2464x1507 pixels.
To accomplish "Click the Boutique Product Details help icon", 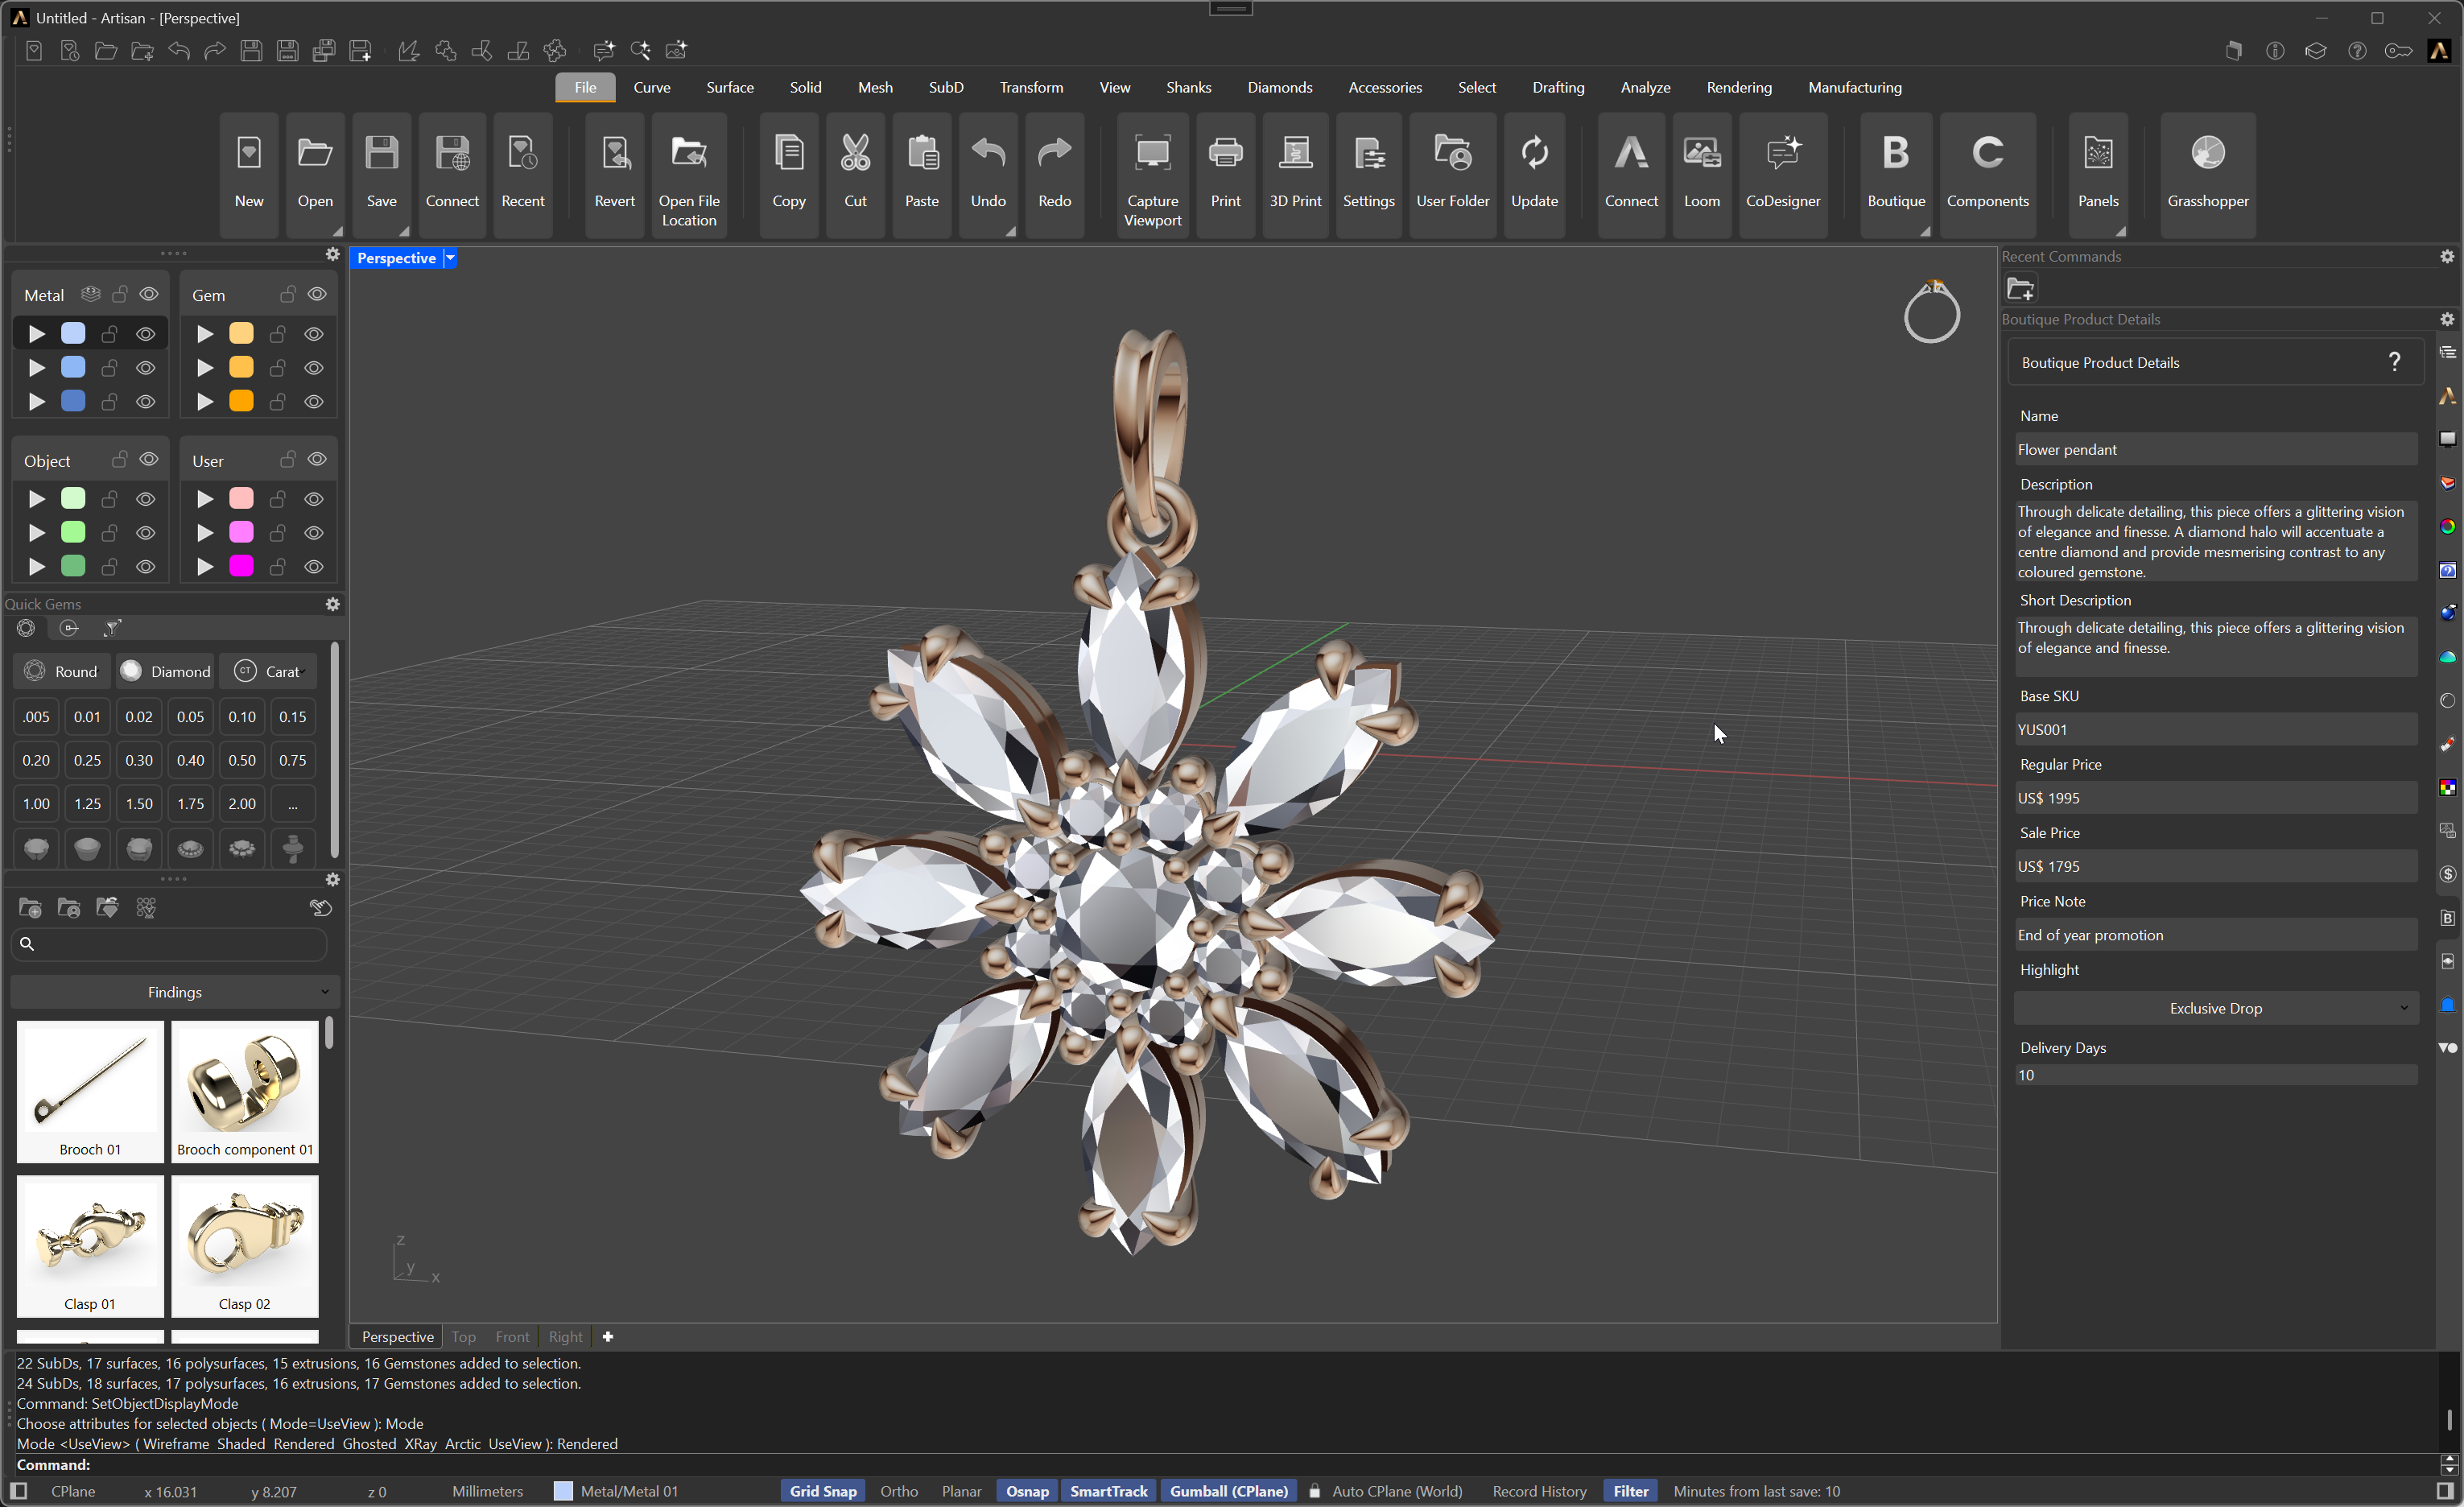I will coord(2394,362).
